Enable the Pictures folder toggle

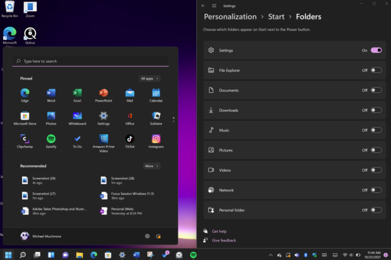[x=376, y=150]
